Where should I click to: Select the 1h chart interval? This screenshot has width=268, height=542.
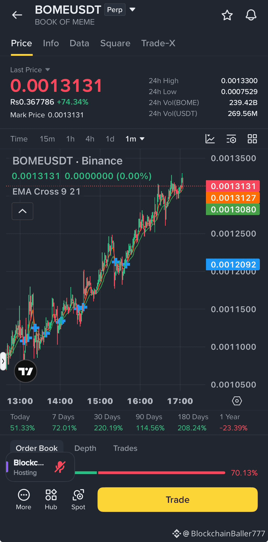[70, 139]
